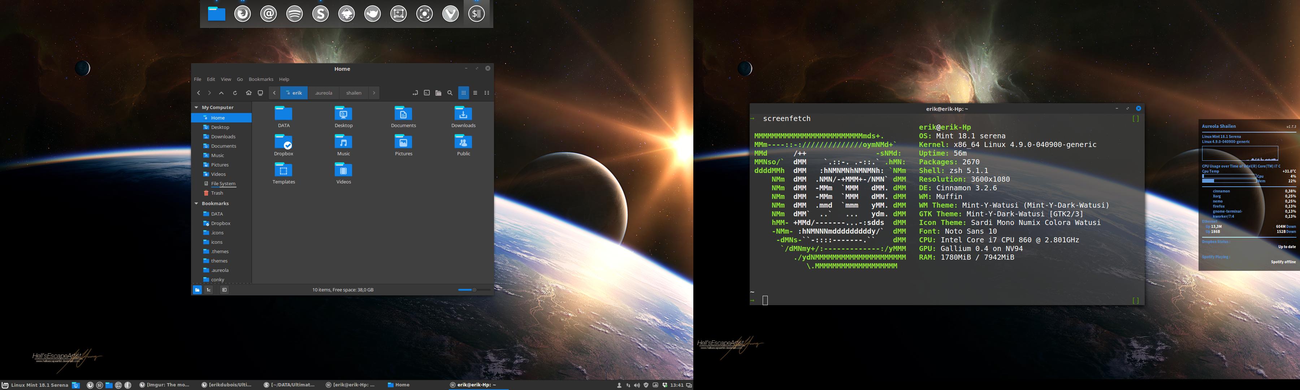The height and width of the screenshot is (390, 1300).
Task: Switch to compact view
Action: [x=486, y=93]
